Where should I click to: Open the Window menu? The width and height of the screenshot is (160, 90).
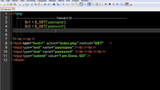click(x=85, y=1)
